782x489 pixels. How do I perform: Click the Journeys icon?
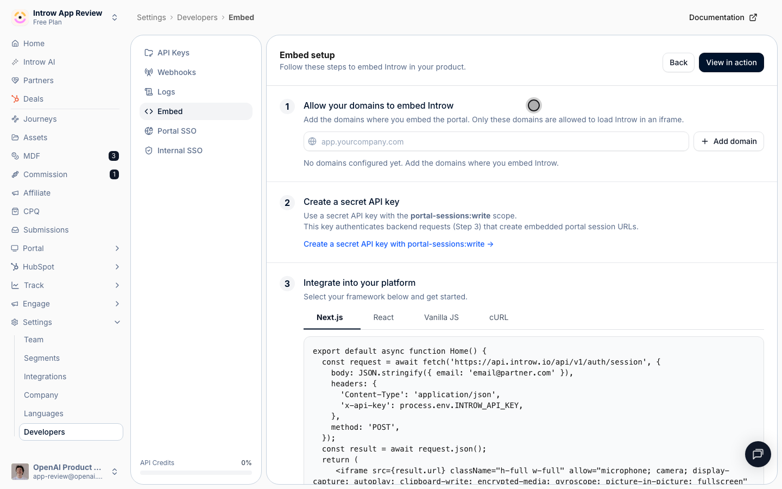click(15, 119)
